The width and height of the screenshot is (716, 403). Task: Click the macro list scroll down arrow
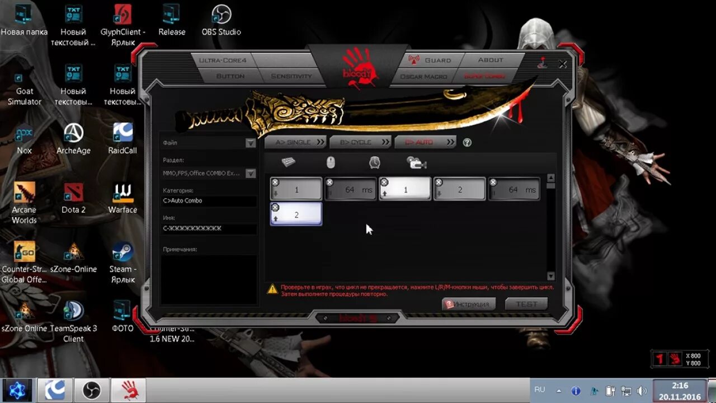[x=551, y=276]
